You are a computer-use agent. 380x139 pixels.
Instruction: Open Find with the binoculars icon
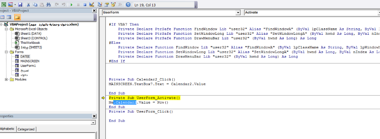click(x=48, y=5)
